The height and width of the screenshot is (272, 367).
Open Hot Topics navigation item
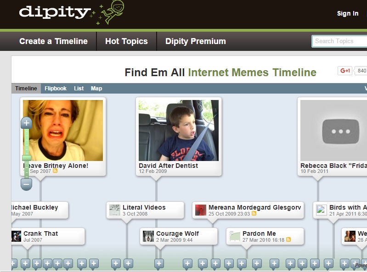click(x=126, y=41)
